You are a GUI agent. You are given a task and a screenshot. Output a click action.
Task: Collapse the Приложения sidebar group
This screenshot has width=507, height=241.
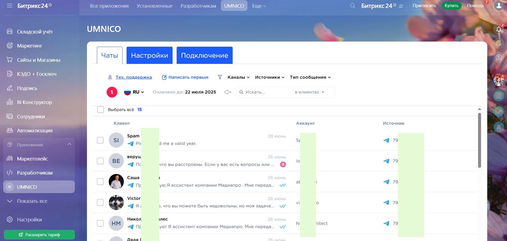pyautogui.click(x=69, y=144)
